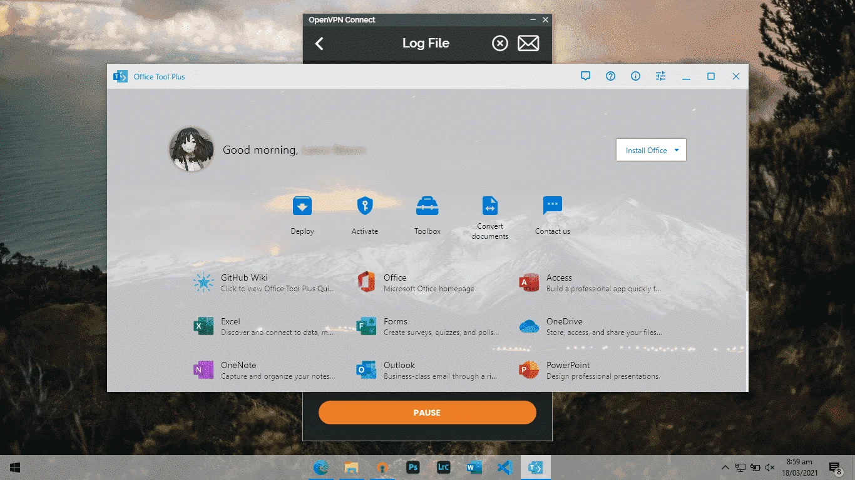Open the GitHub Wiki shortcut
This screenshot has height=480, width=855.
tap(264, 282)
